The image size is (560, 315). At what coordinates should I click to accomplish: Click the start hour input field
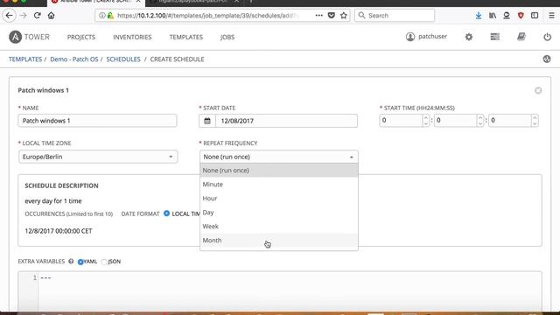click(401, 121)
